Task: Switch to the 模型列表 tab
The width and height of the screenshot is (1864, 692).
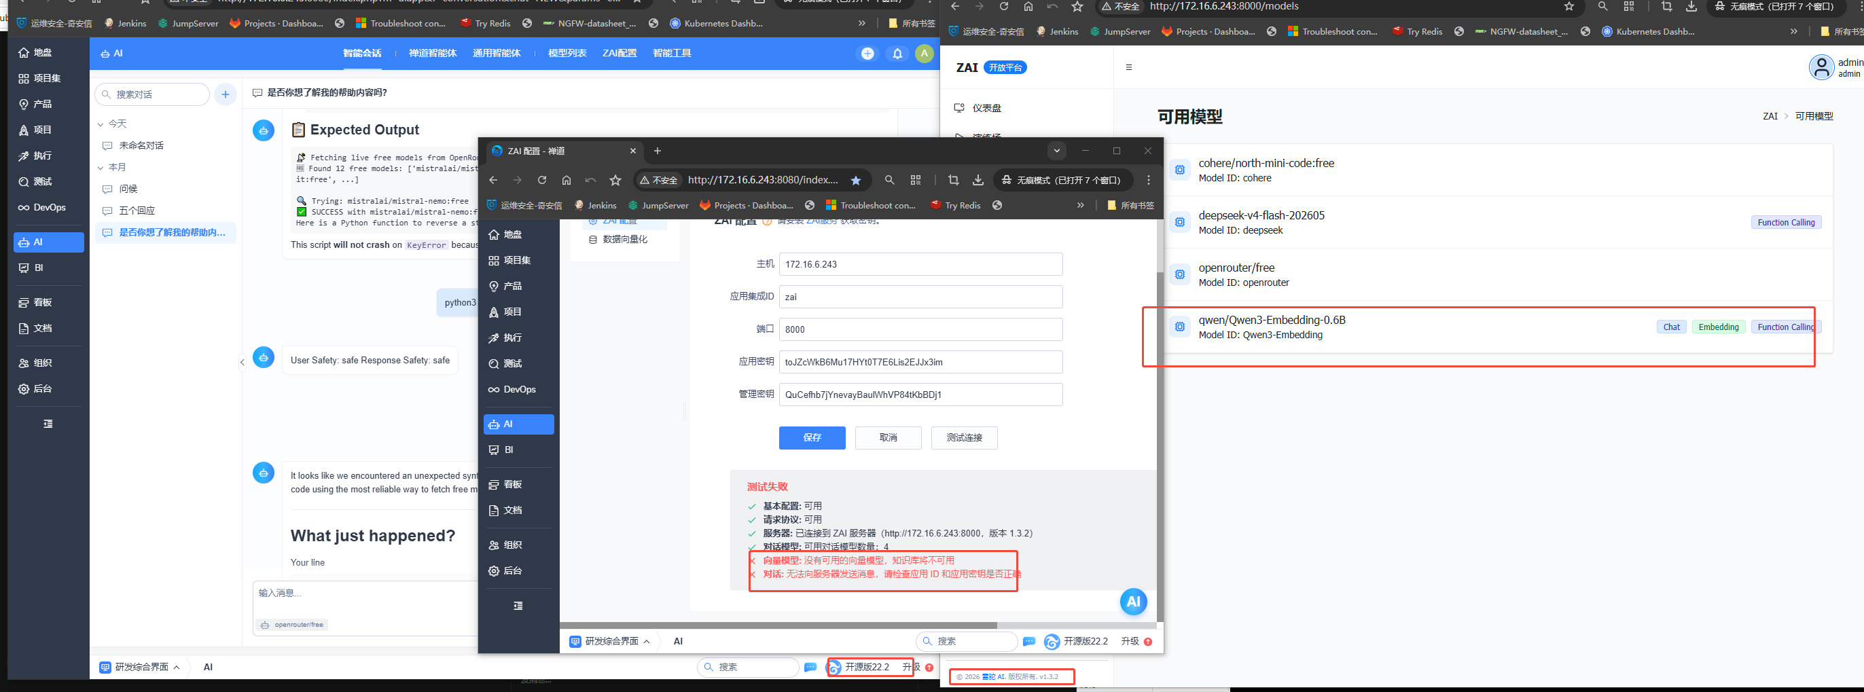Action: (567, 54)
